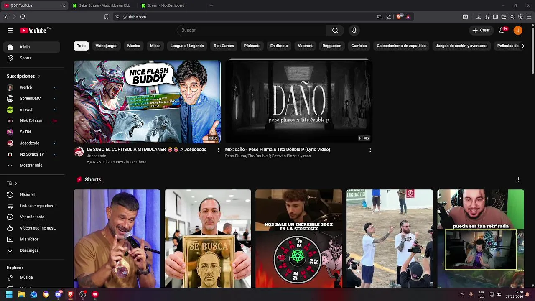Open YouTube notifications bell
Viewport: 535px width, 301px height.
[x=503, y=30]
